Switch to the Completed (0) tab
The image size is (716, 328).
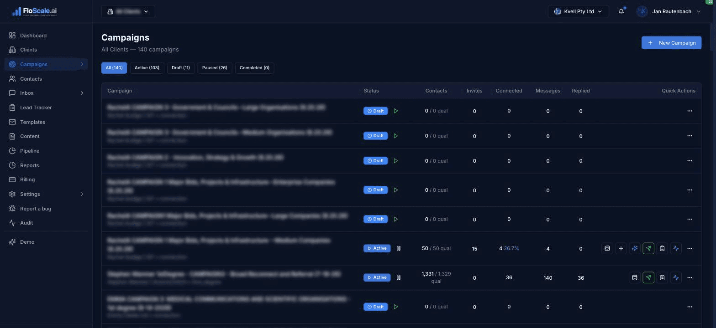click(254, 68)
